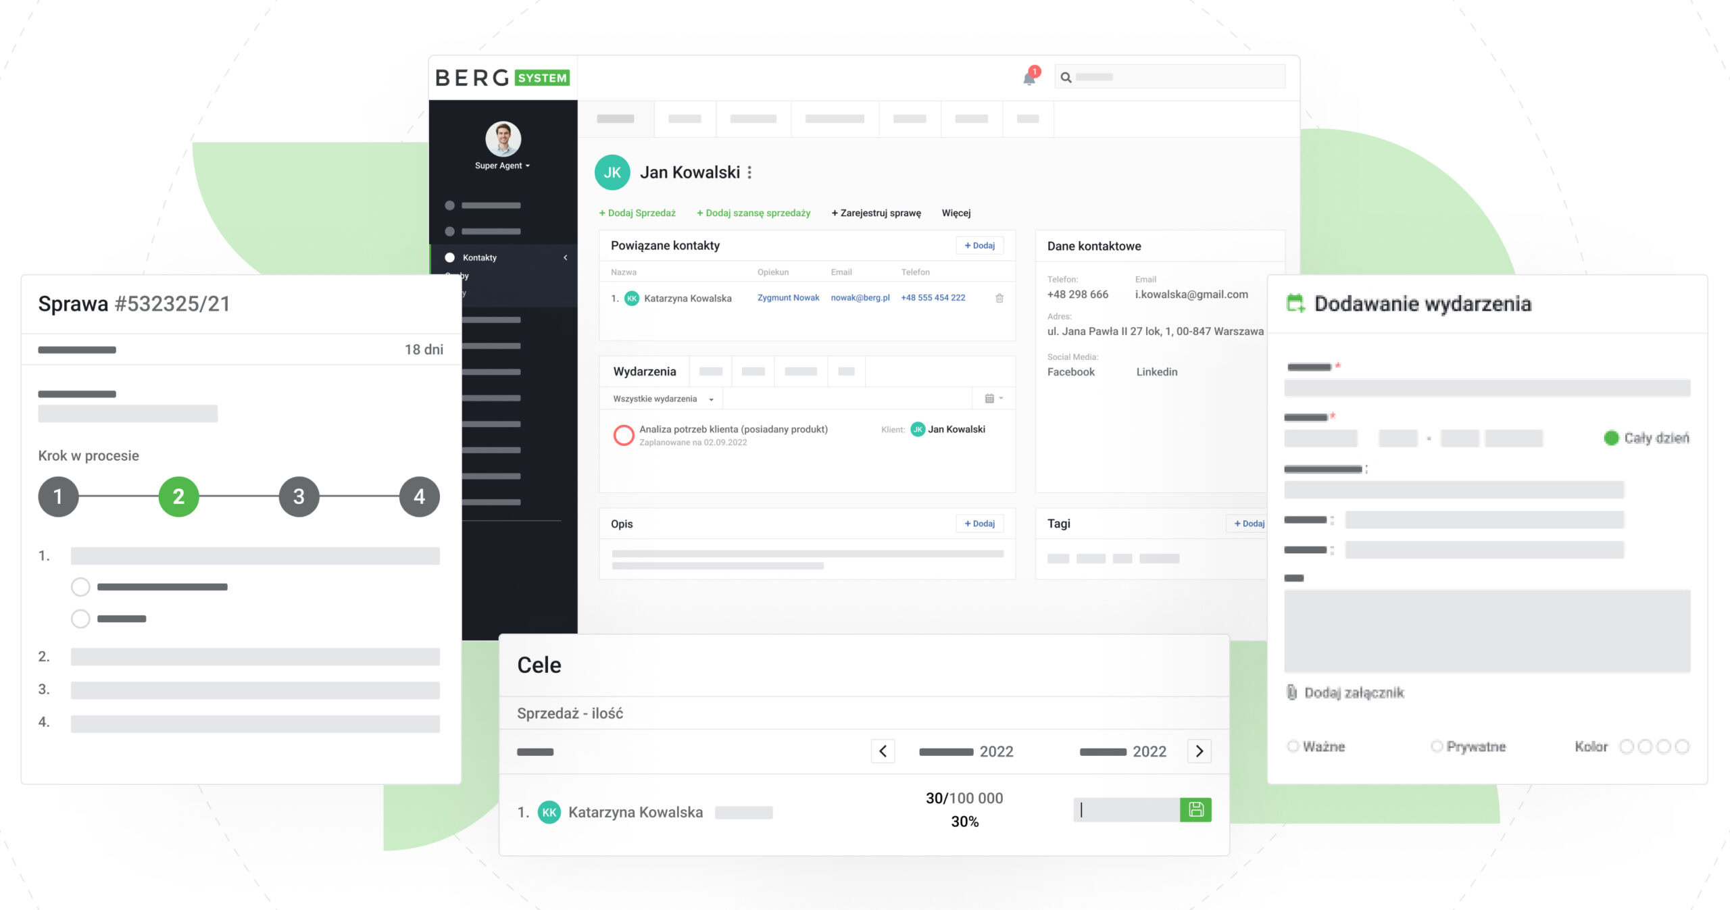Open the Wszystkie wydarzenia filter dropdown
The image size is (1730, 910).
[x=663, y=399]
